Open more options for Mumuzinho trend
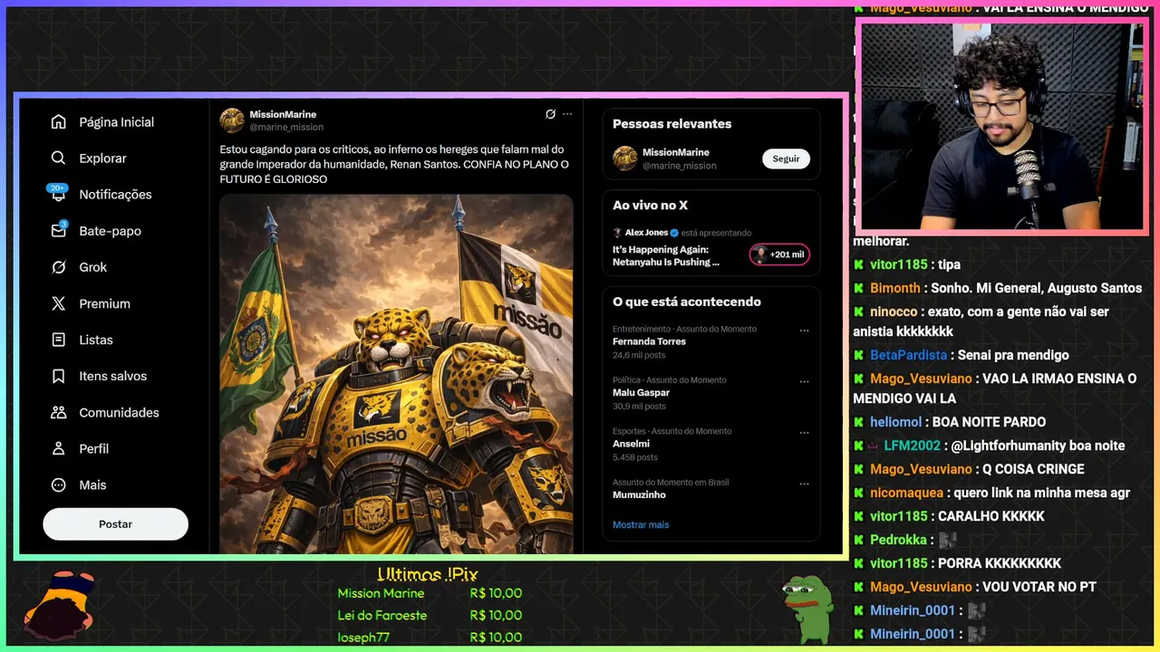The width and height of the screenshot is (1160, 652). click(x=804, y=484)
